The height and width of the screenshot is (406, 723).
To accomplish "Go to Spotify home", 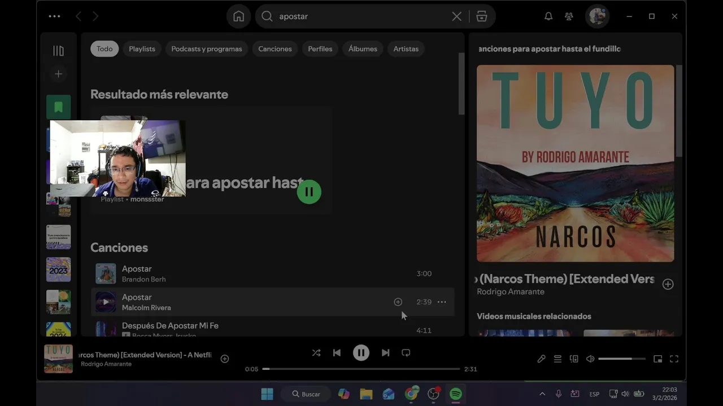I will pos(238,16).
